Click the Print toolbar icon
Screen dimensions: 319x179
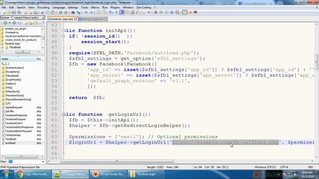coord(35,12)
